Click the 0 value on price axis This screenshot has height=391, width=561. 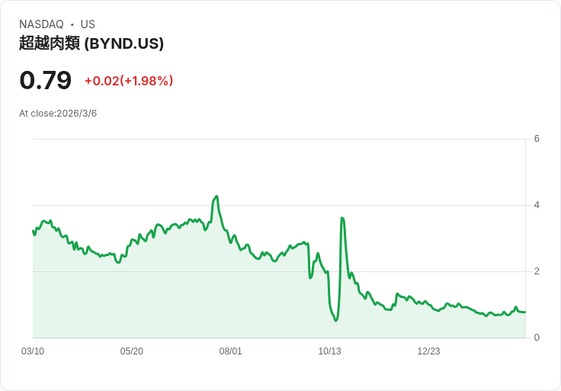point(537,338)
